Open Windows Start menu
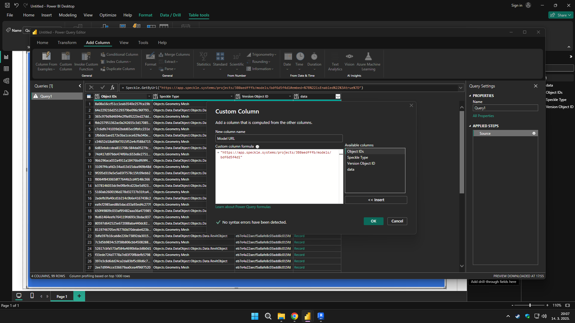The image size is (575, 323). 255,316
